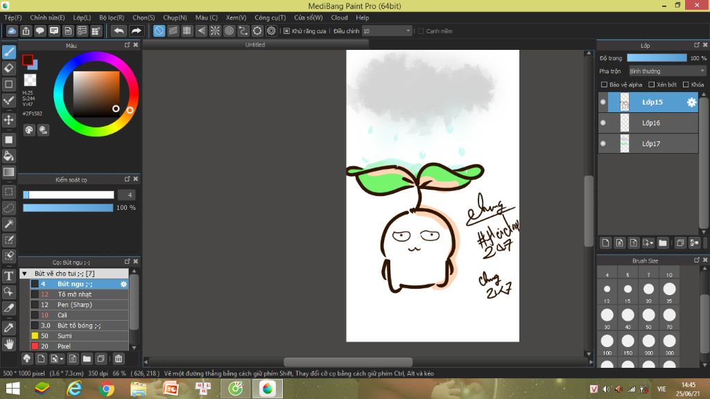Adjust brush size slider in Kiểm soát cọ
Viewport: 710px width, 399px height.
[69, 195]
